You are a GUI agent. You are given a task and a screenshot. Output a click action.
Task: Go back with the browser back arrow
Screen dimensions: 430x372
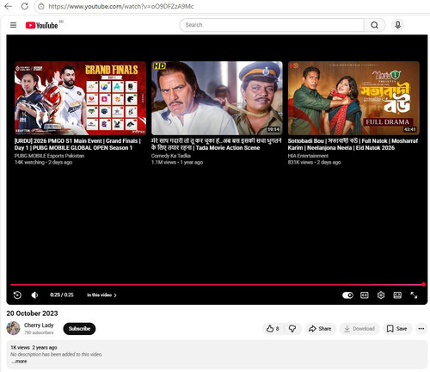click(9, 6)
